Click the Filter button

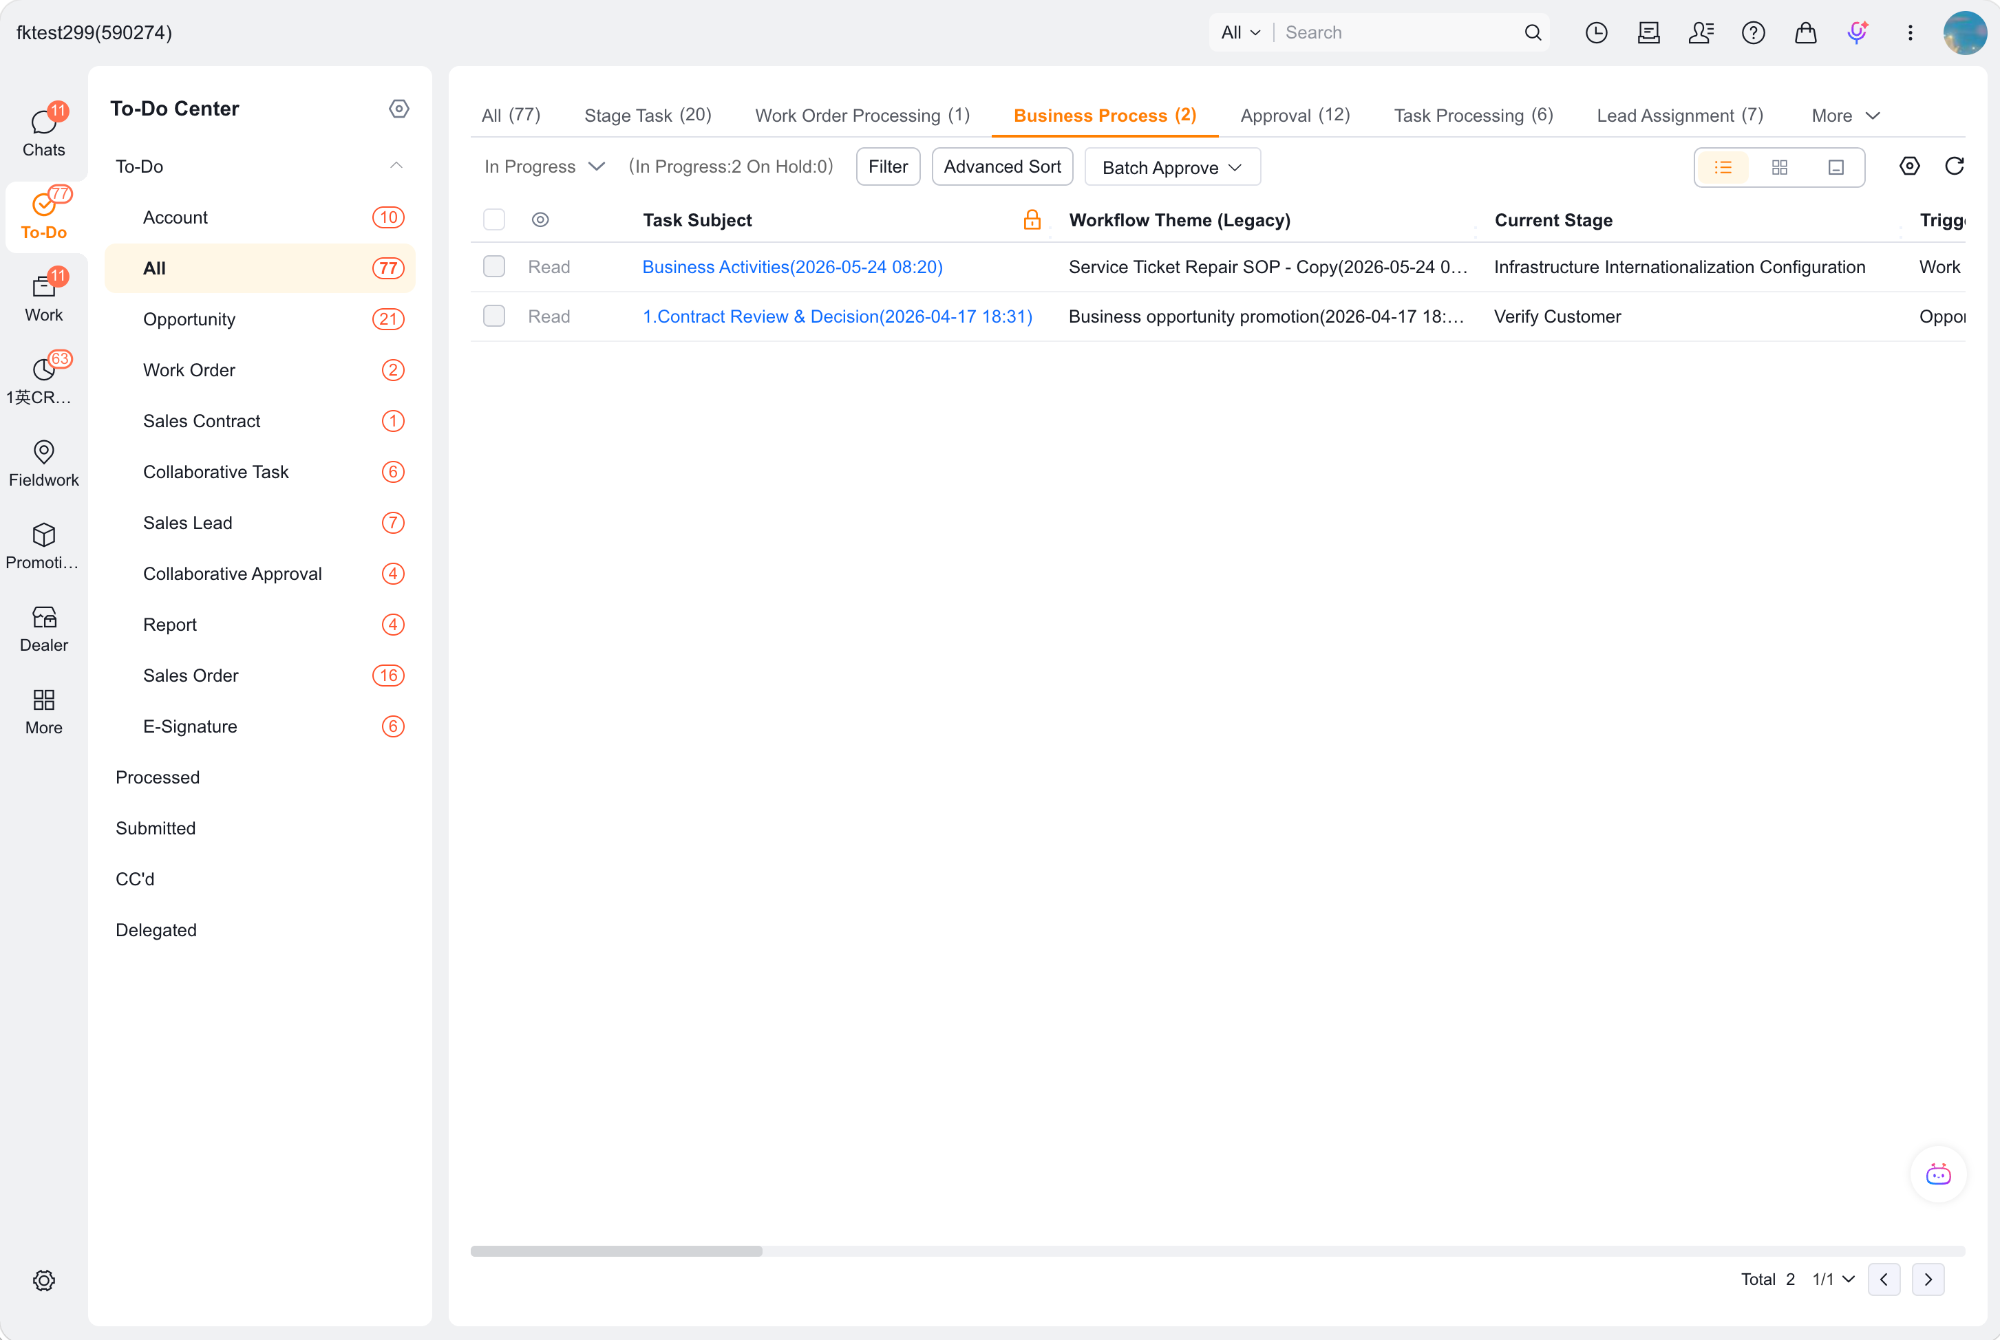(x=888, y=166)
